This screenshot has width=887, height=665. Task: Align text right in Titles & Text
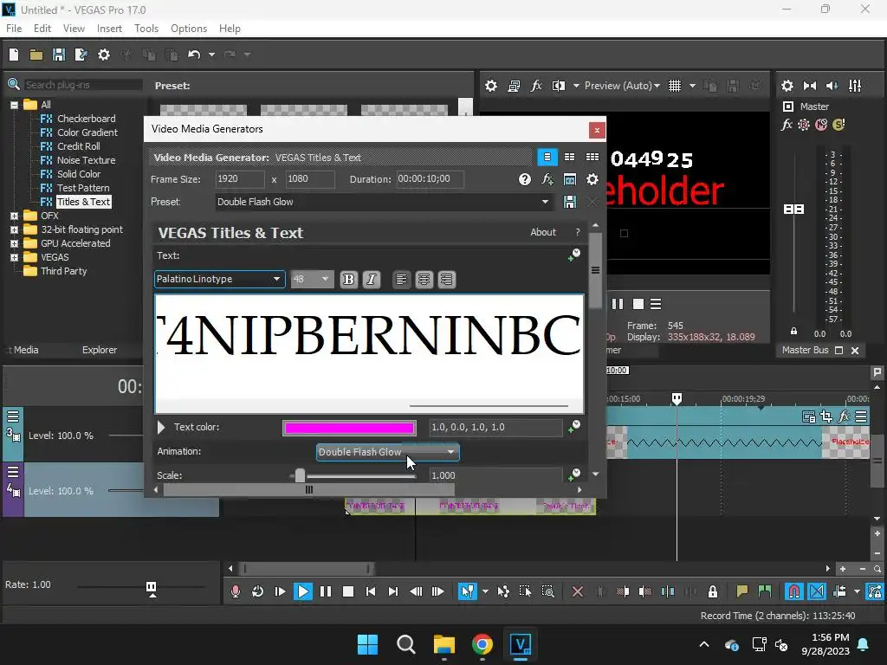click(x=446, y=280)
